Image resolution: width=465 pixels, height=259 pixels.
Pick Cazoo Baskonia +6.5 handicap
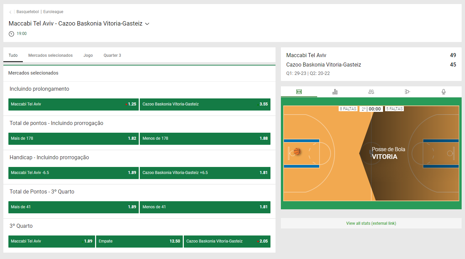click(x=205, y=173)
